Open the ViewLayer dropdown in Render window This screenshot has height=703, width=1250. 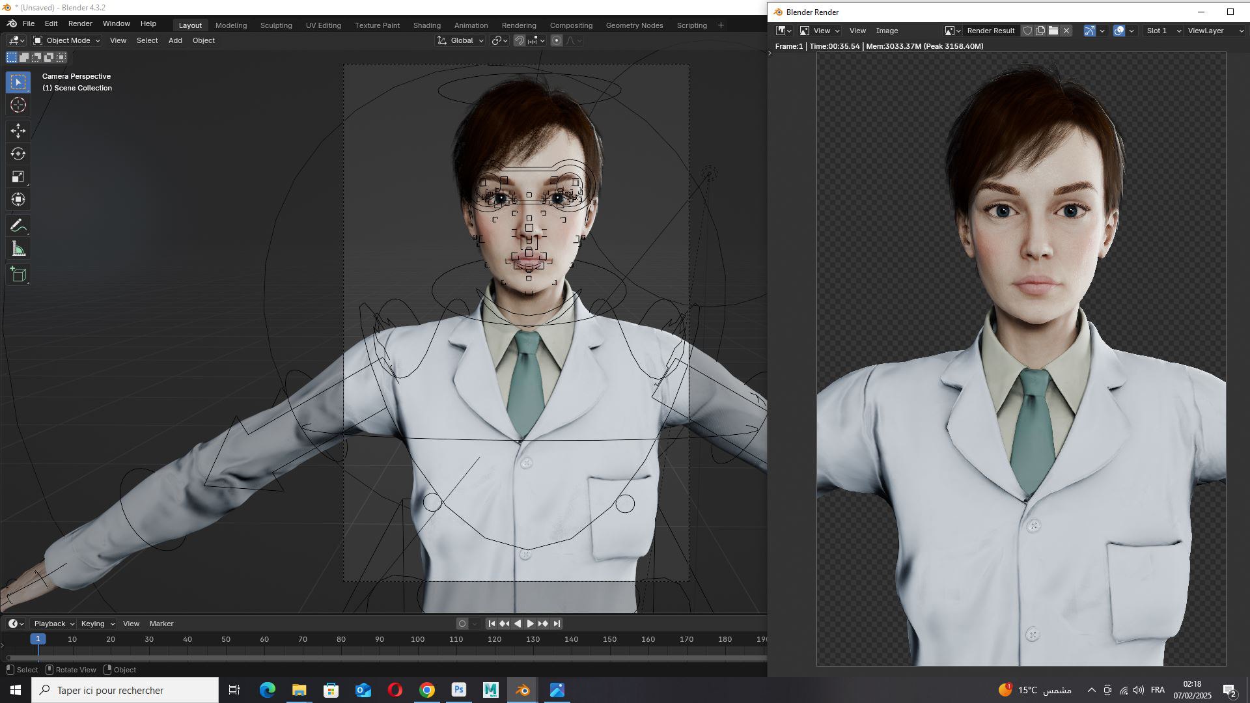pos(1215,31)
